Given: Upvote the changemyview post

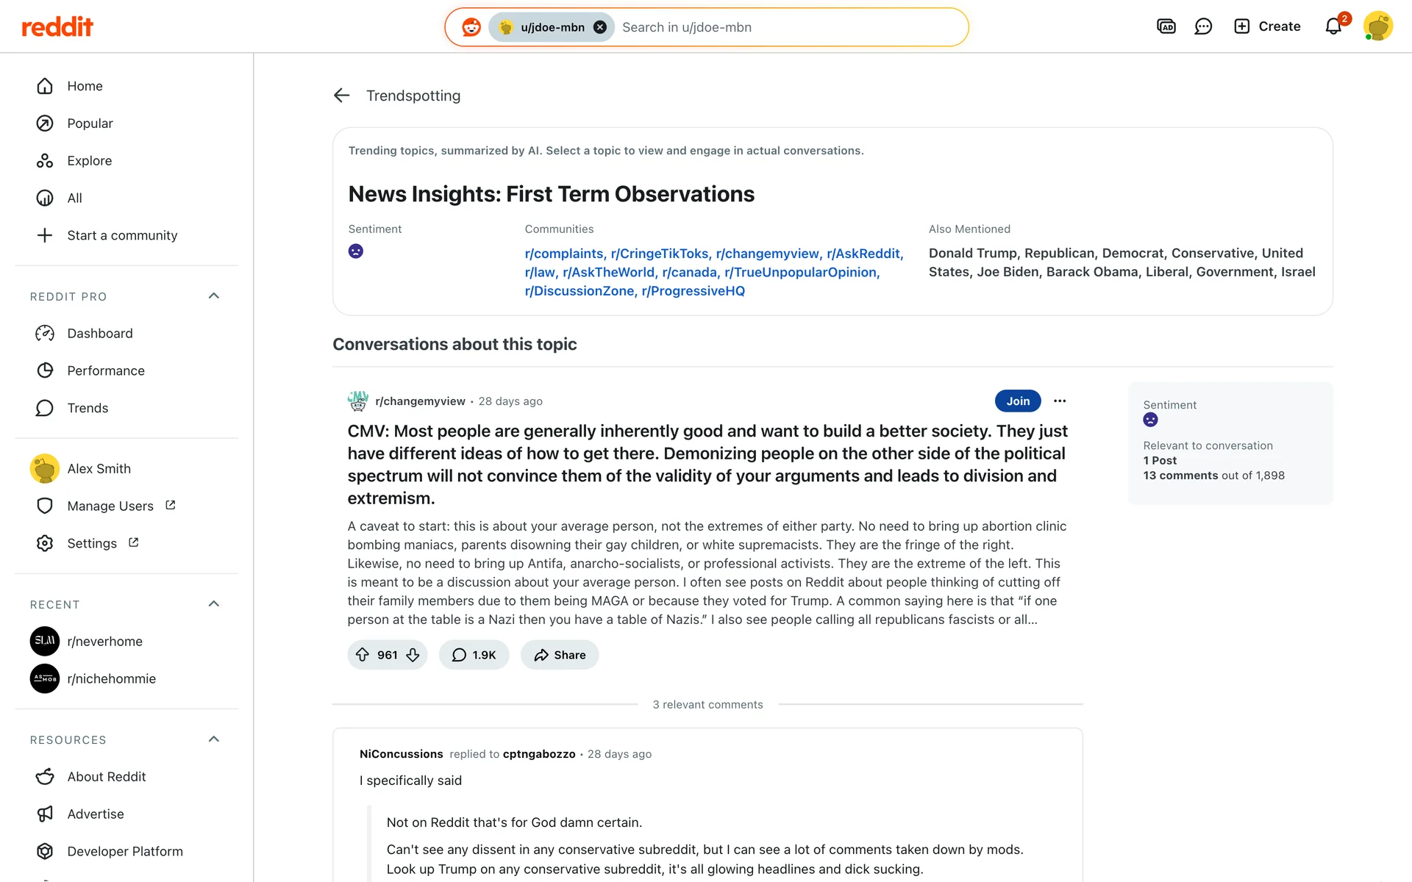Looking at the screenshot, I should click(363, 655).
